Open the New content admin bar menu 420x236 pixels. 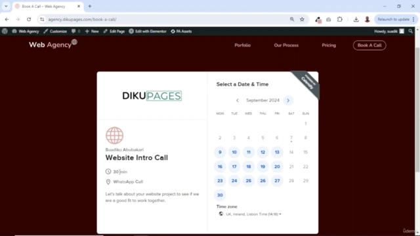point(92,31)
